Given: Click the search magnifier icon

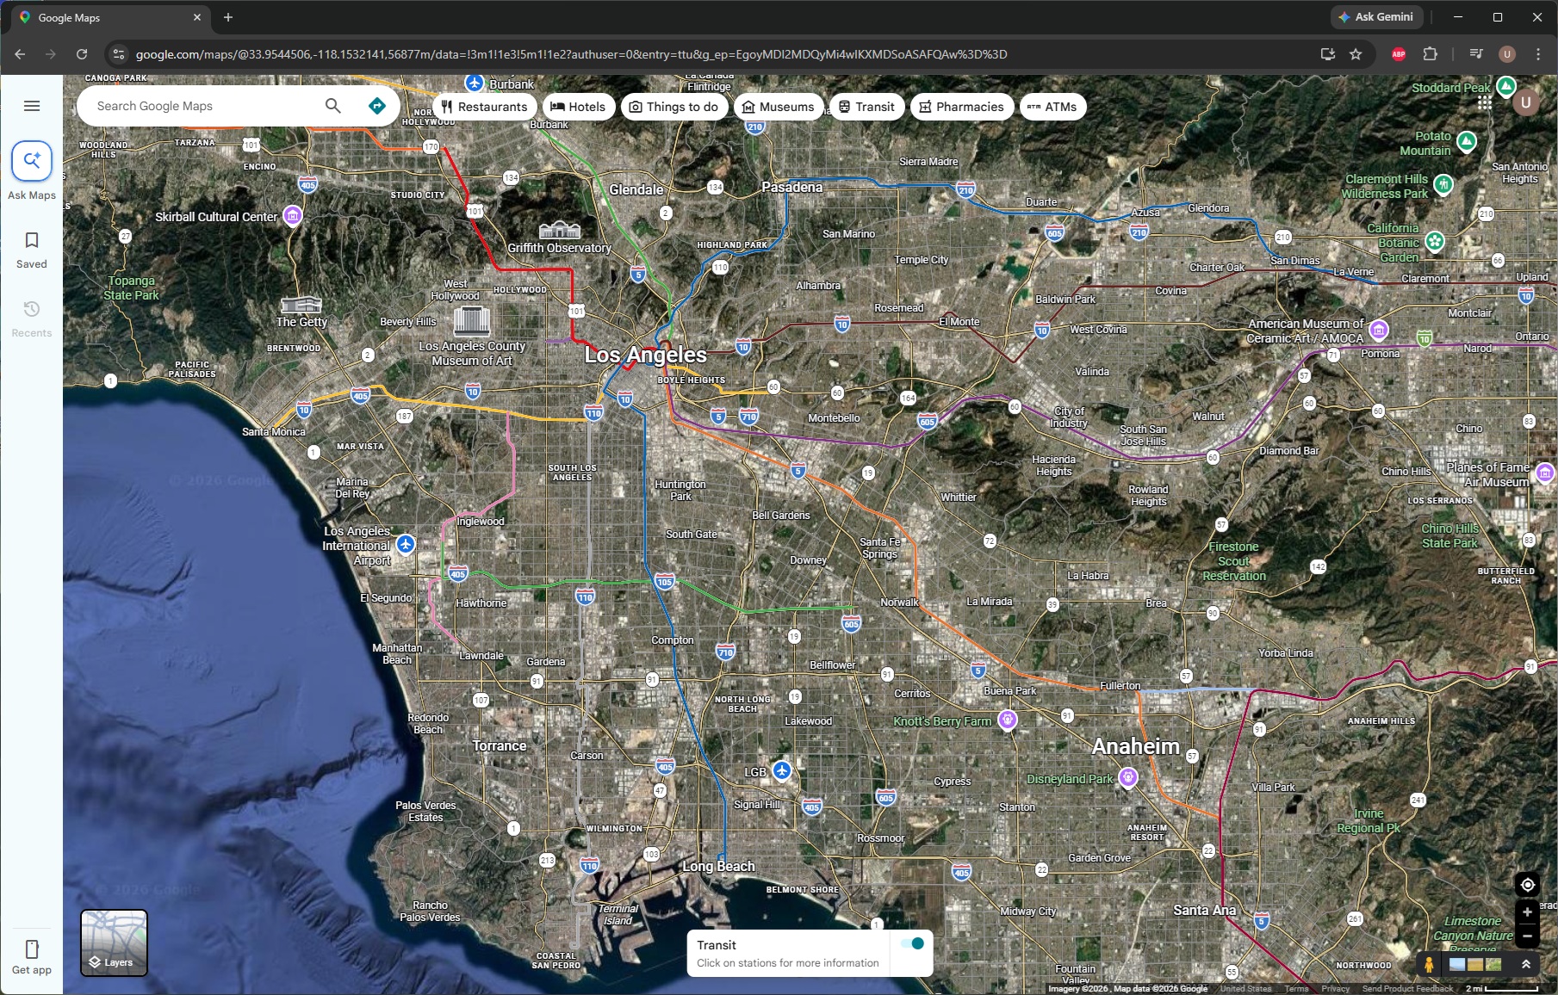Looking at the screenshot, I should click(333, 106).
